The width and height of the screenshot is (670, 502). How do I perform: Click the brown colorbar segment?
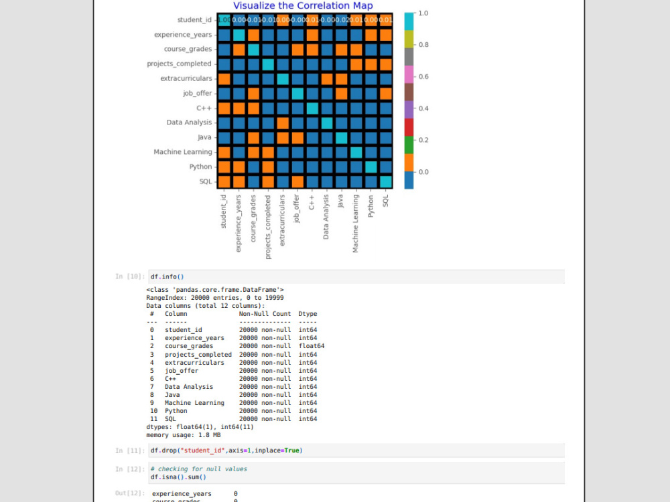409,92
